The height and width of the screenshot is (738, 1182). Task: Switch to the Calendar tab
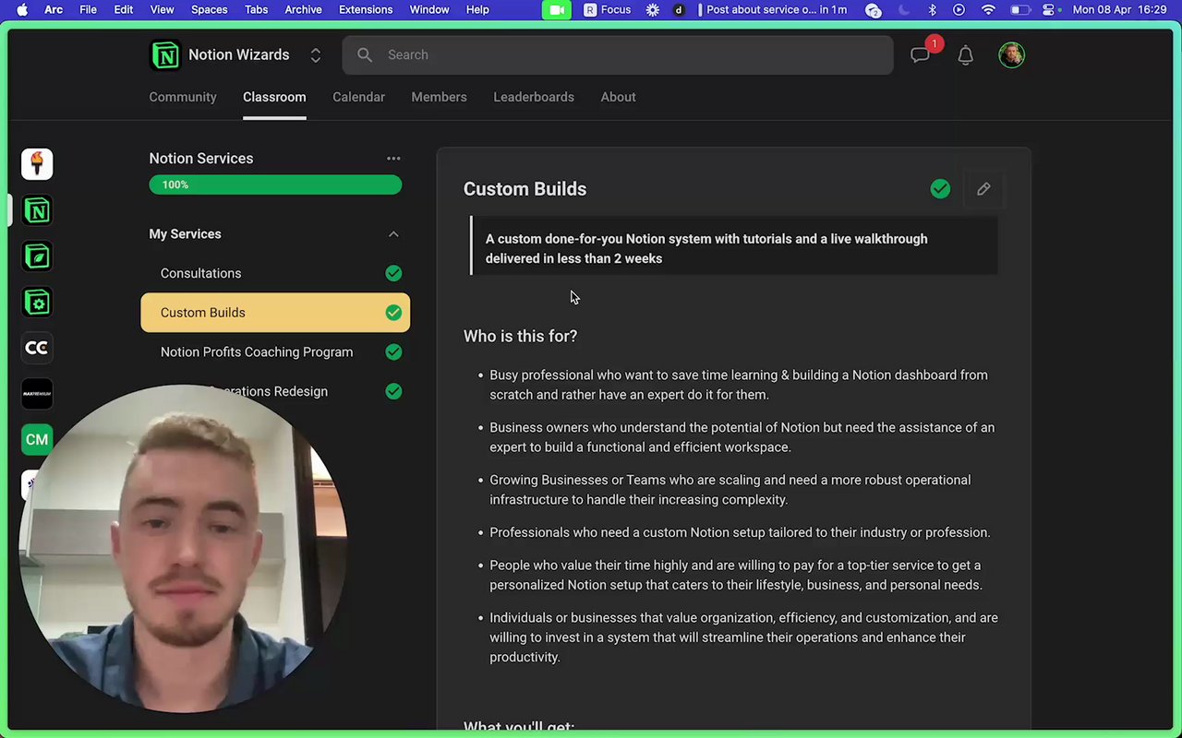coord(358,97)
